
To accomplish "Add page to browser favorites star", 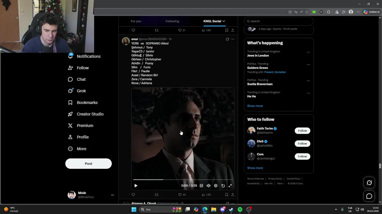I will tap(307, 12).
